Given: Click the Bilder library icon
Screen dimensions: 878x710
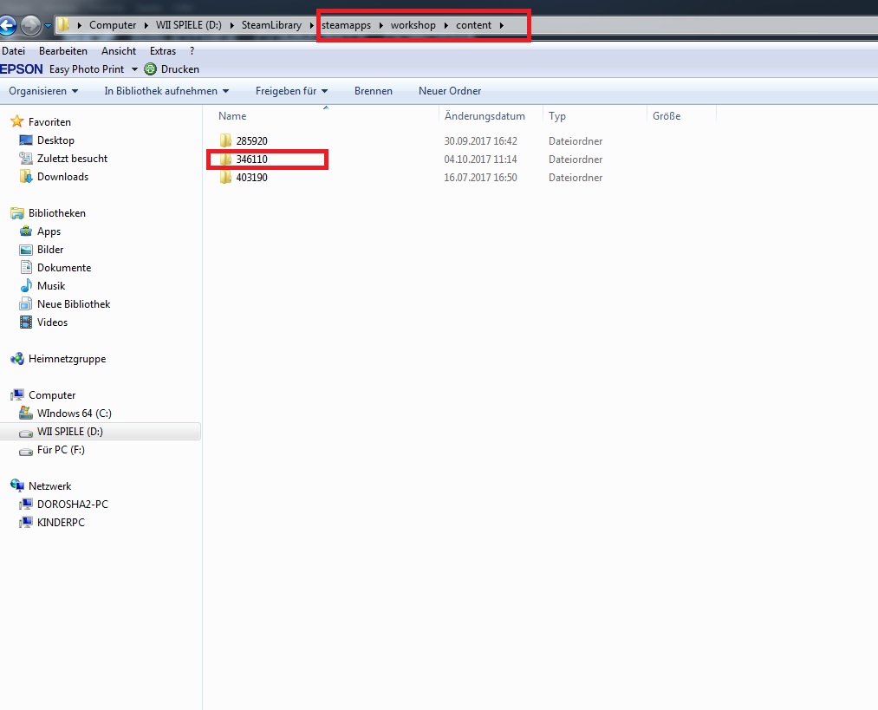Looking at the screenshot, I should click(x=26, y=249).
